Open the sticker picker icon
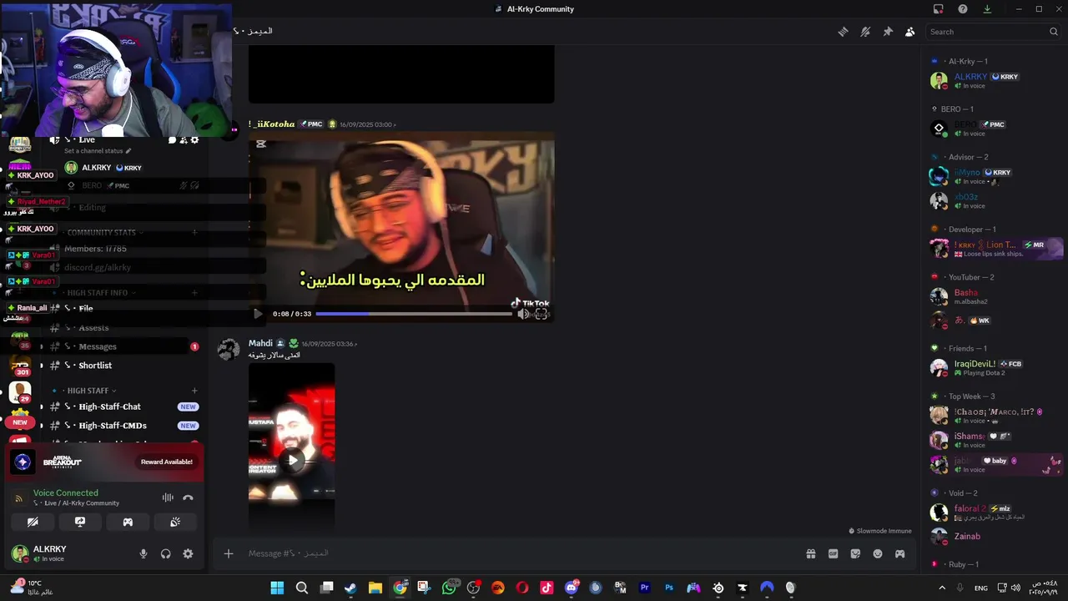 pyautogui.click(x=855, y=553)
